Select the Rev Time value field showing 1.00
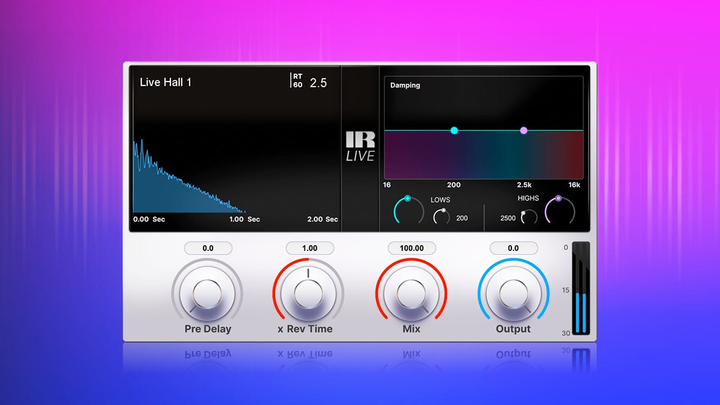720x405 pixels. point(309,248)
